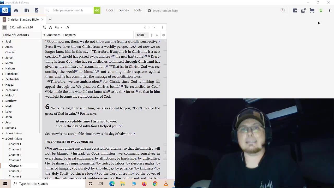Image resolution: width=334 pixels, height=188 pixels.
Task: Click the Windows taskbar search box
Action: tap(48, 184)
